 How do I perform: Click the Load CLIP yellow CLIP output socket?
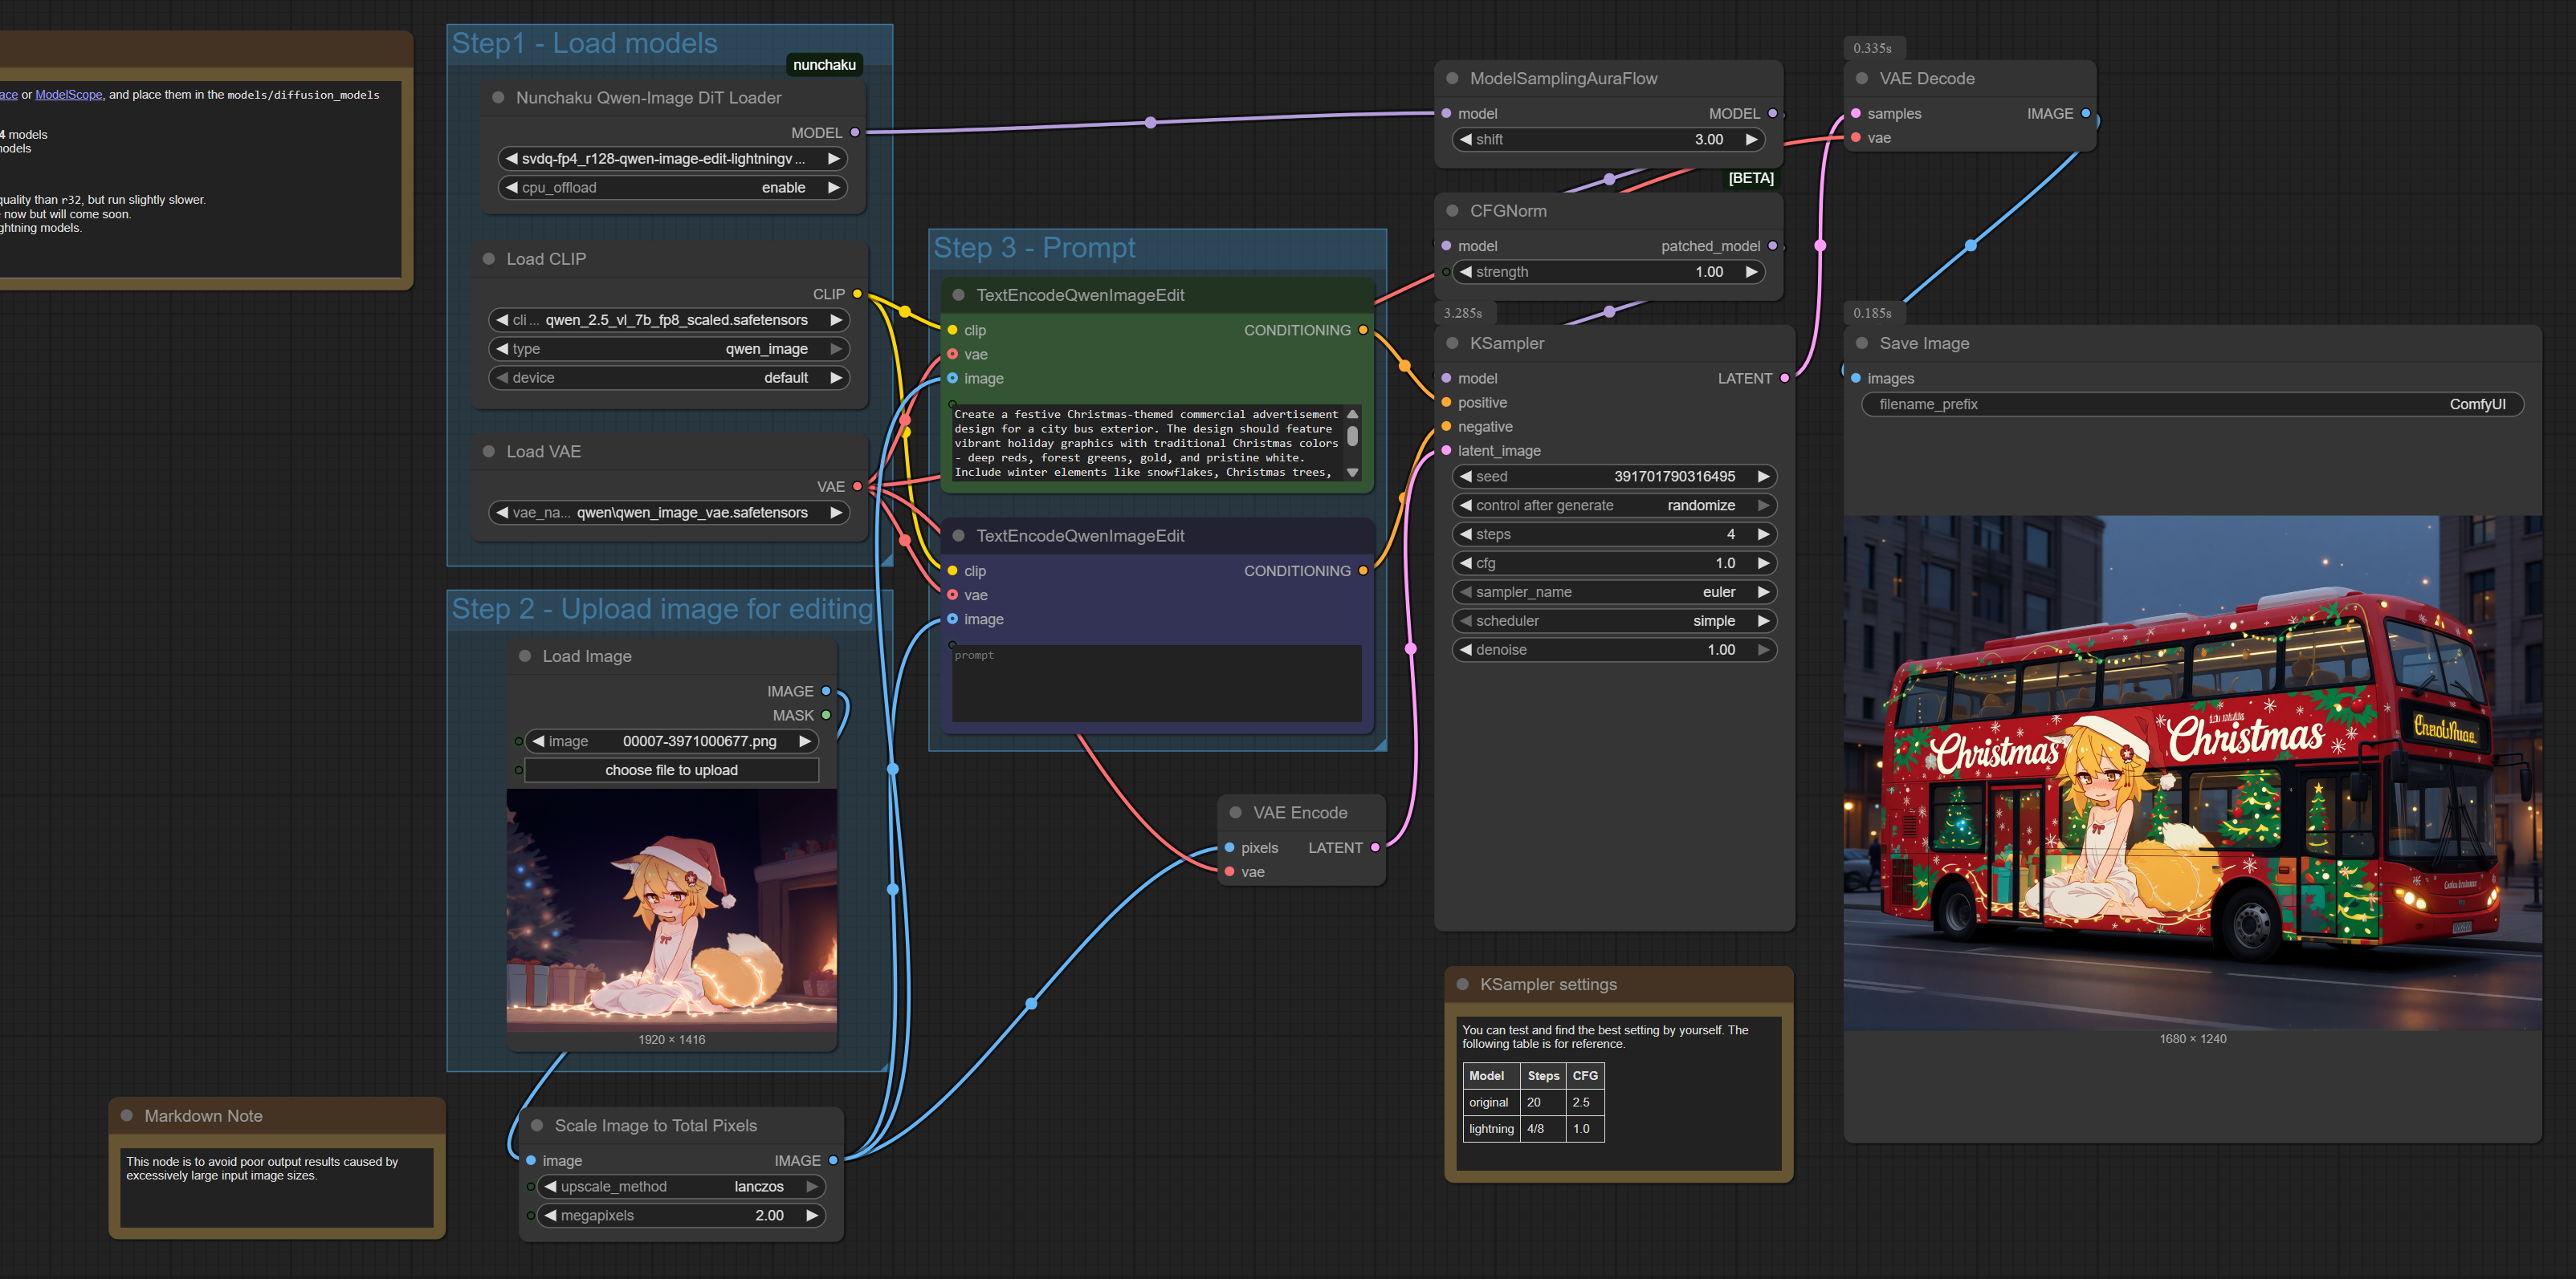[x=857, y=294]
